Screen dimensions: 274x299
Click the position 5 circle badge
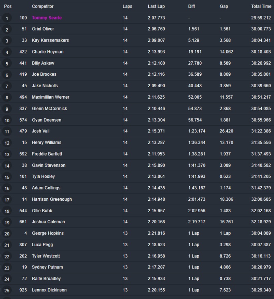tap(7, 63)
